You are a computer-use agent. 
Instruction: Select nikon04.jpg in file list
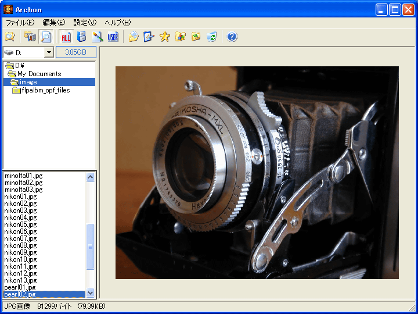[20, 217]
